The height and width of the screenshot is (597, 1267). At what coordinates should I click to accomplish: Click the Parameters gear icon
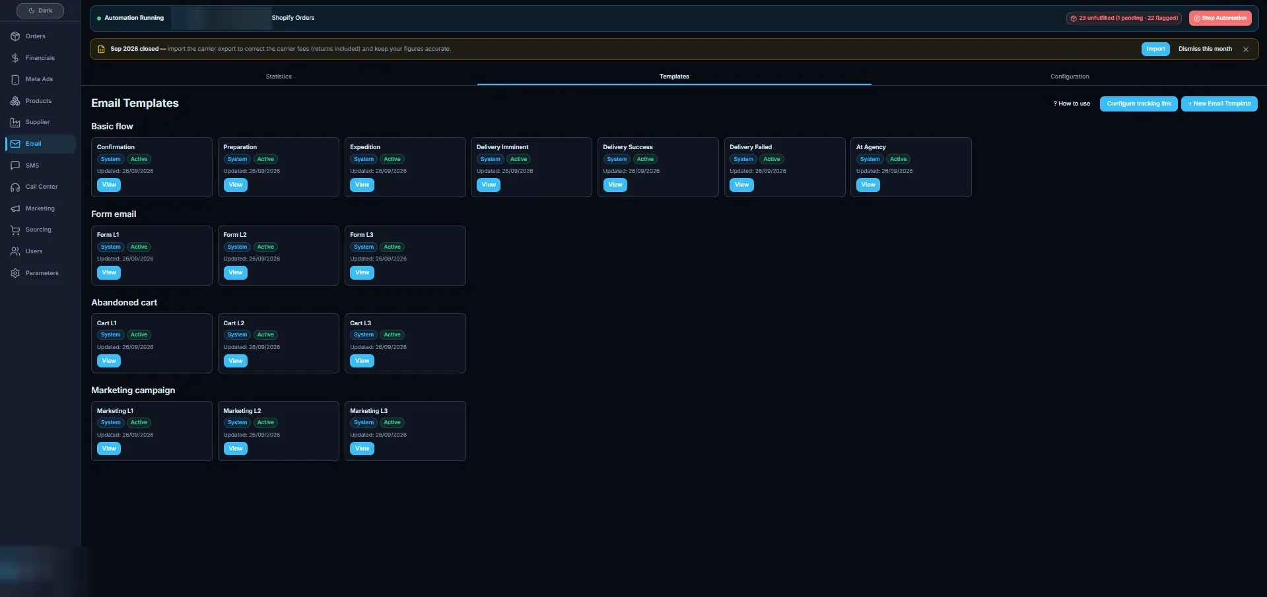15,273
